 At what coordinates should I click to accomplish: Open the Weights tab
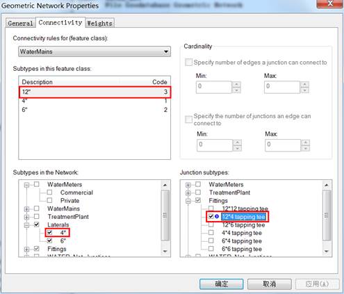(x=100, y=23)
